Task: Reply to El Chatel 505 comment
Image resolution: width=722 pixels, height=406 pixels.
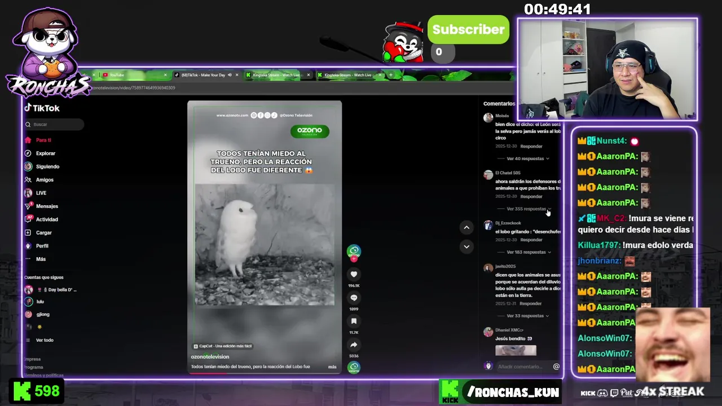Action: 531,196
